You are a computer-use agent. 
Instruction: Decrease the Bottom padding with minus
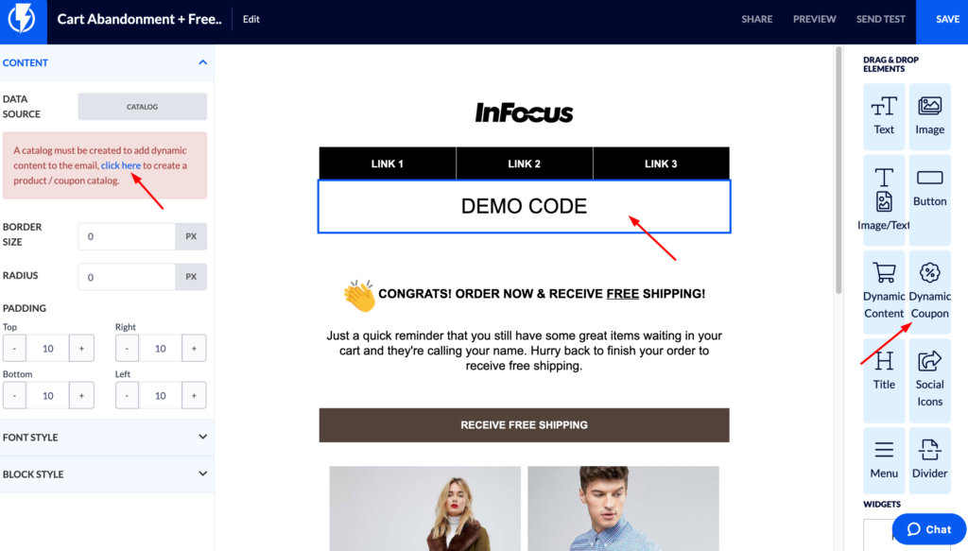coord(14,395)
